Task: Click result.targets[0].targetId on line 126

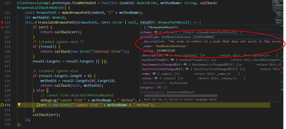Action: [89, 81]
